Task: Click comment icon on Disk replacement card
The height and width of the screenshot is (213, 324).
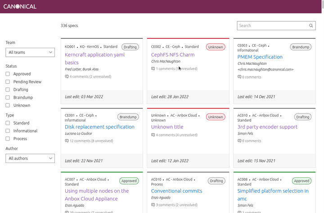Action: (x=67, y=141)
